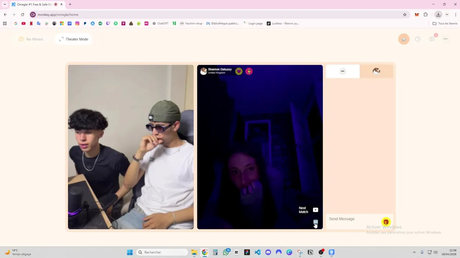Viewport: 460px width, 258px height.
Task: Toggle the No Minors filter
Action: point(31,39)
